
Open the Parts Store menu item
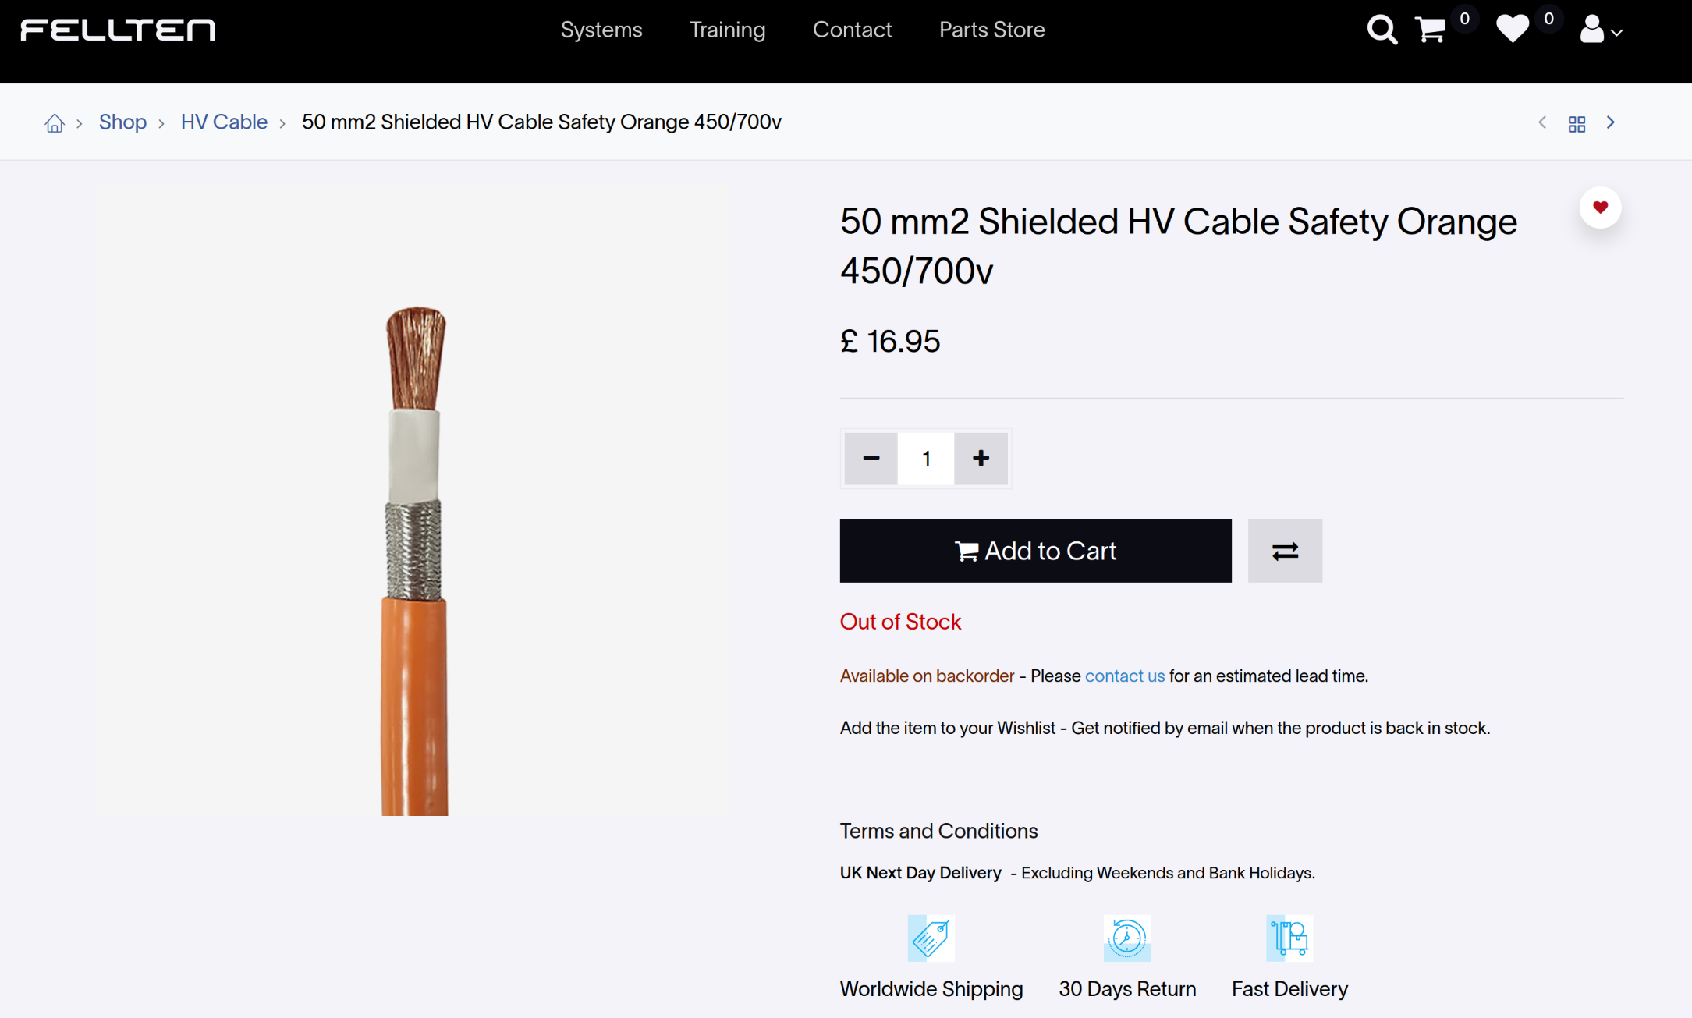[991, 30]
